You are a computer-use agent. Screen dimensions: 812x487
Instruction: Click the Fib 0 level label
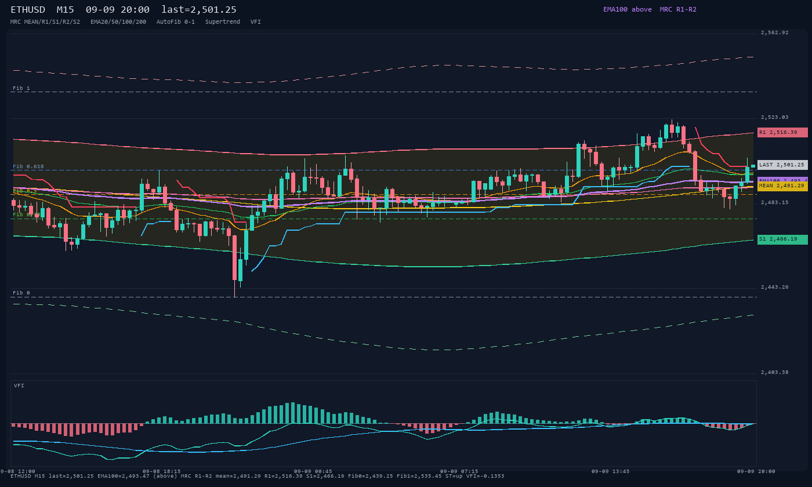point(21,293)
